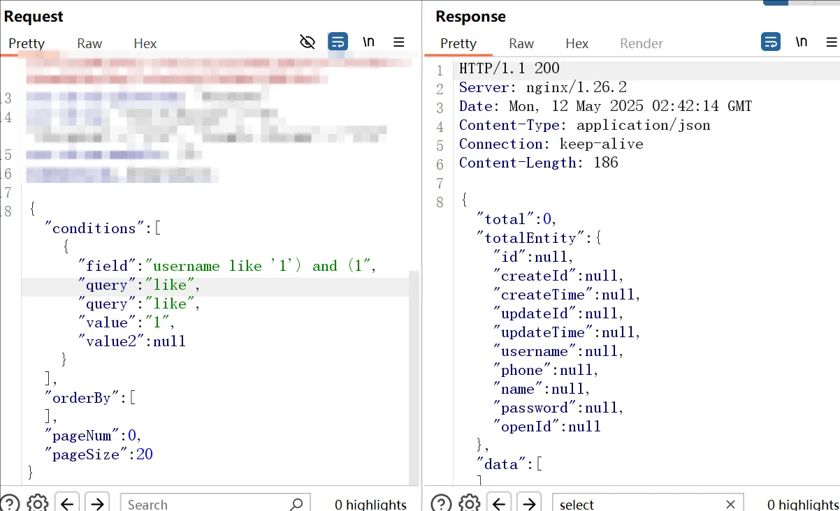Click the "conditions":[ line in Request
Image resolution: width=840 pixels, height=511 pixels.
click(103, 228)
